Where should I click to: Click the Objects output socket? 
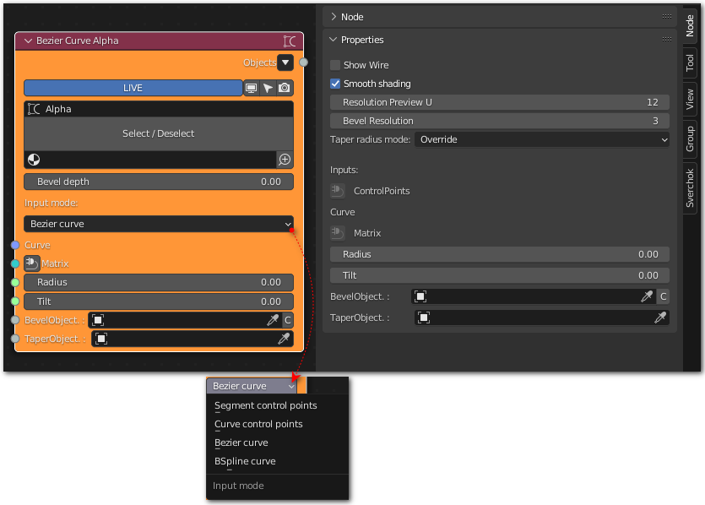[304, 62]
